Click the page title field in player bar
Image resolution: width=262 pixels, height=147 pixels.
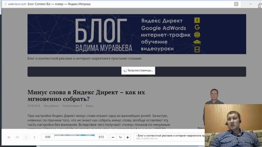170,136
